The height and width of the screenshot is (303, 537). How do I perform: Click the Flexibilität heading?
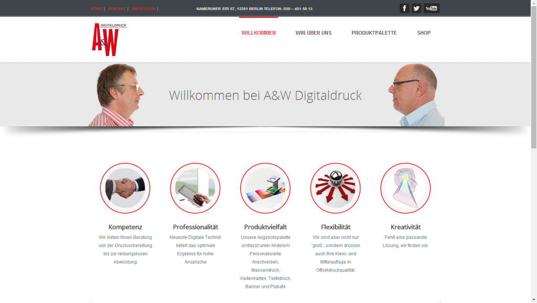pos(336,227)
